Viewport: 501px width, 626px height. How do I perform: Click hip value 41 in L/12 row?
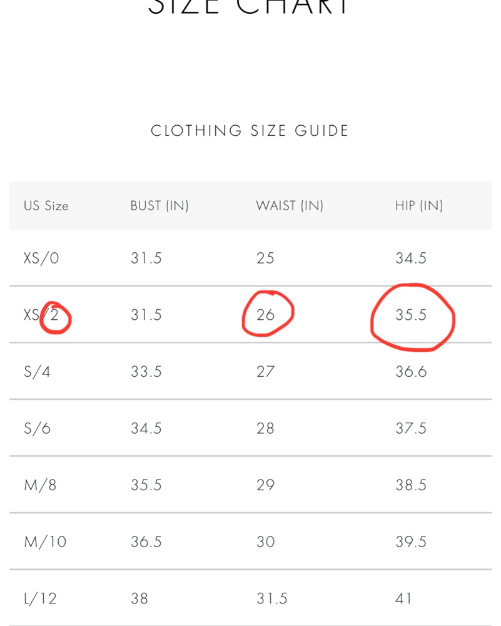click(403, 598)
